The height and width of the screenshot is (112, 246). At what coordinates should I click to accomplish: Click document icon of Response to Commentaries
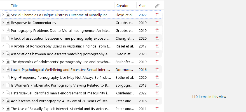click(x=8, y=22)
